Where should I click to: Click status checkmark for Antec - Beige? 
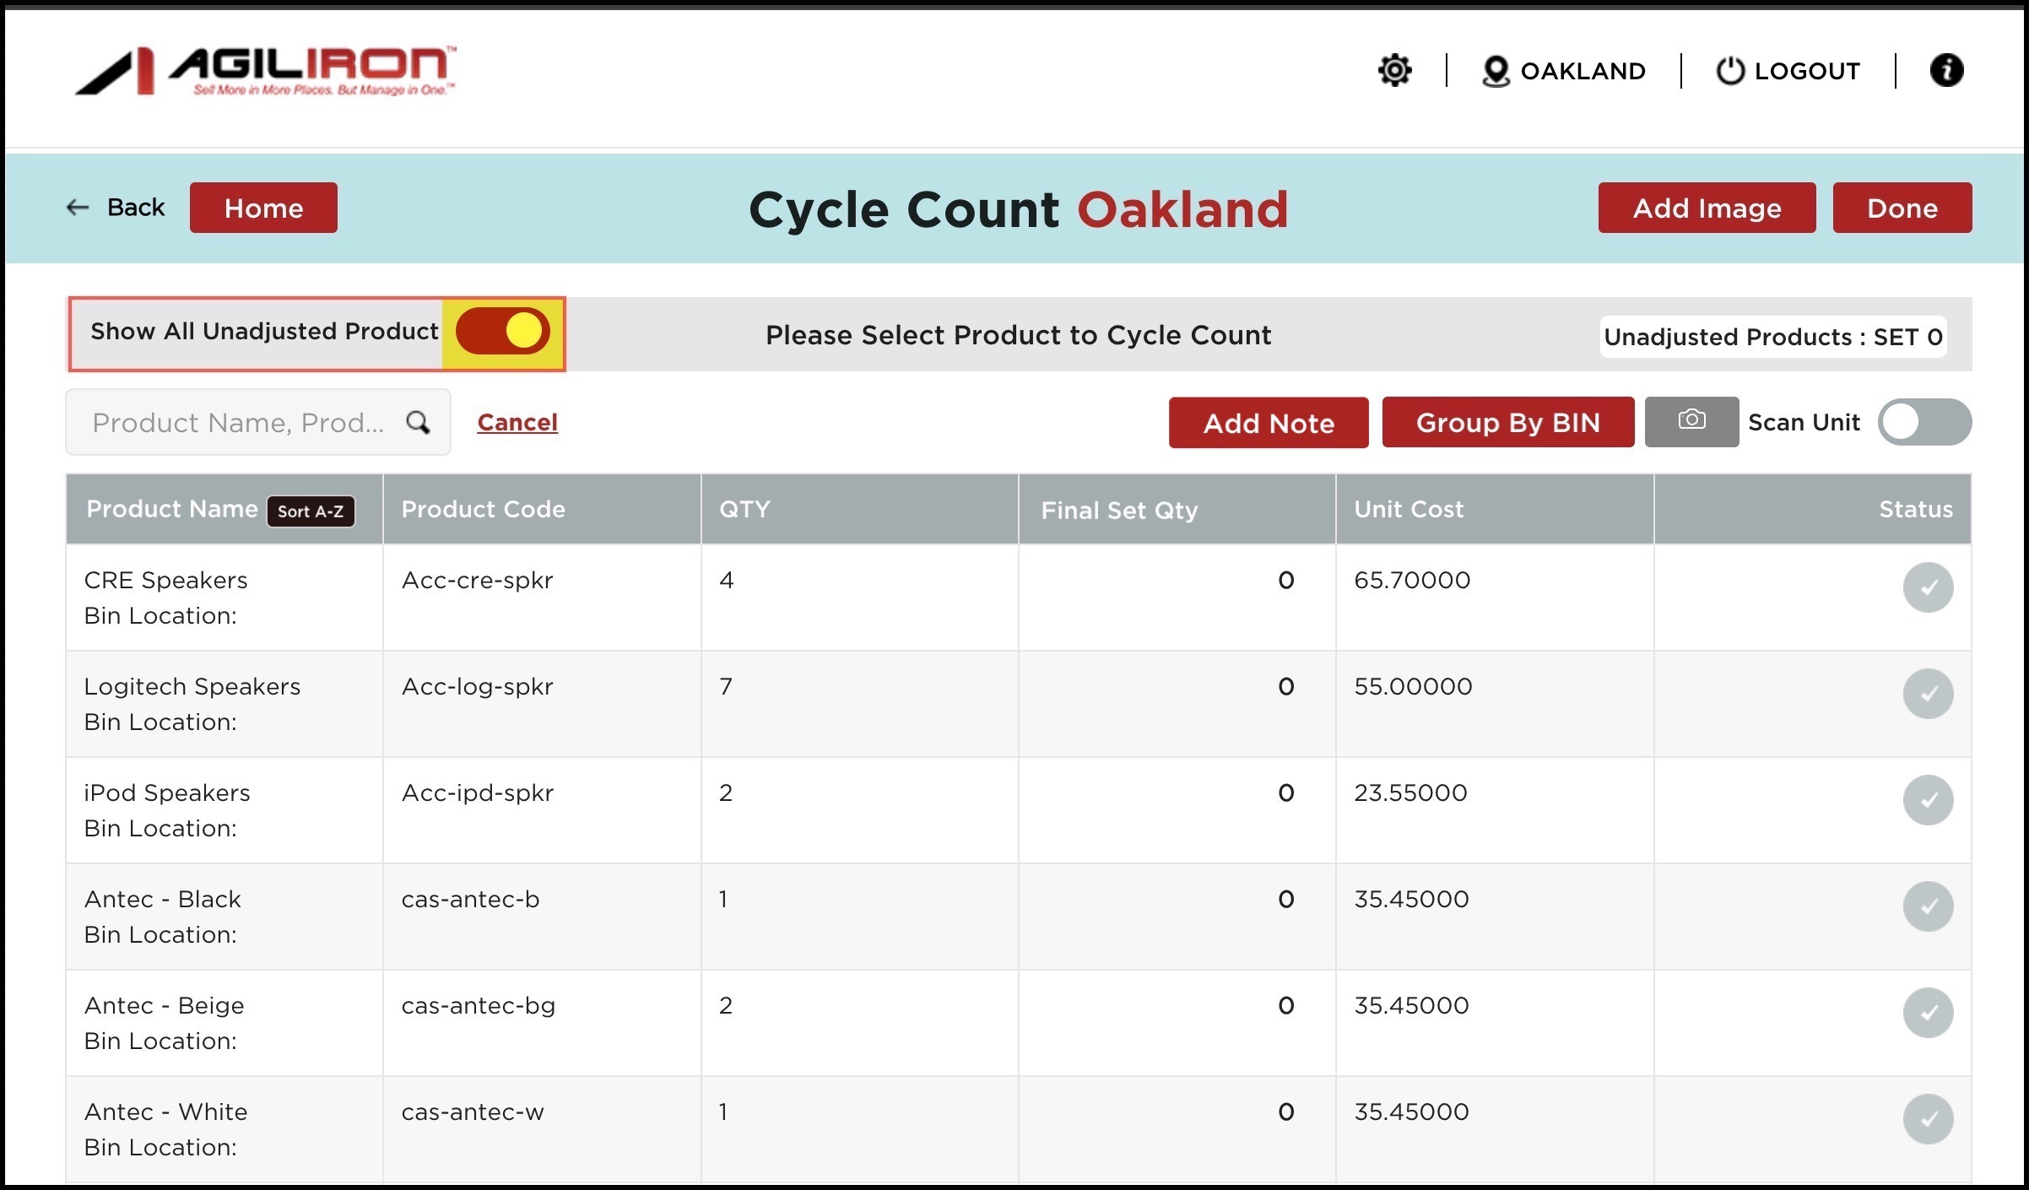(1927, 1013)
